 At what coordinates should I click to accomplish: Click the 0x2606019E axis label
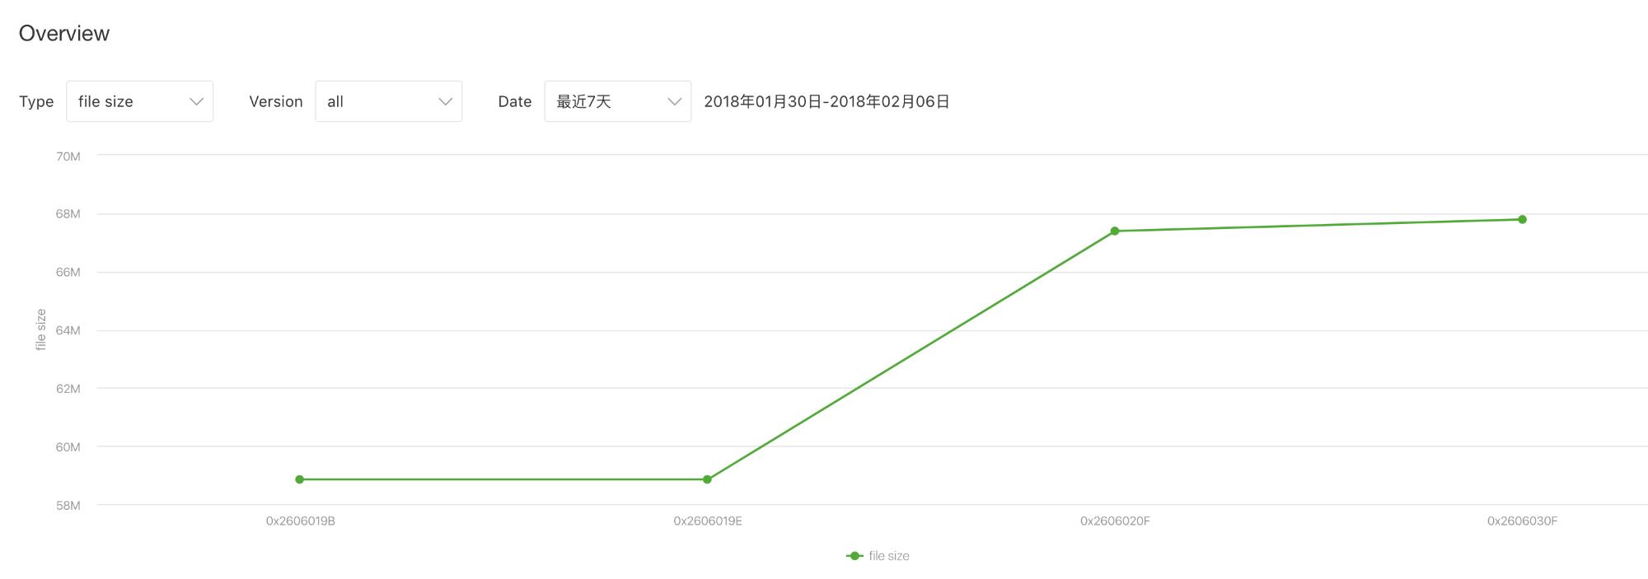point(708,521)
